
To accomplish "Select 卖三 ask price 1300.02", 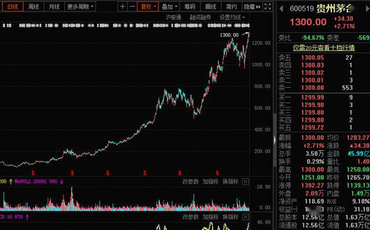I will [x=313, y=73].
